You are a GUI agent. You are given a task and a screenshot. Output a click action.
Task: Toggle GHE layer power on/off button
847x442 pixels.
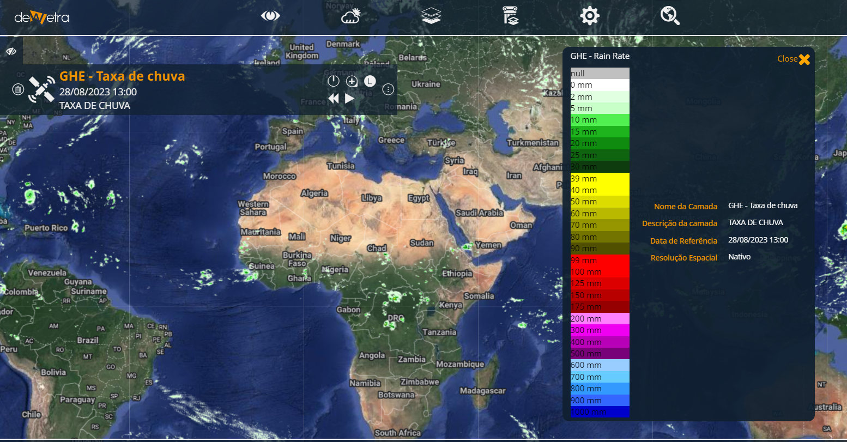pos(334,81)
